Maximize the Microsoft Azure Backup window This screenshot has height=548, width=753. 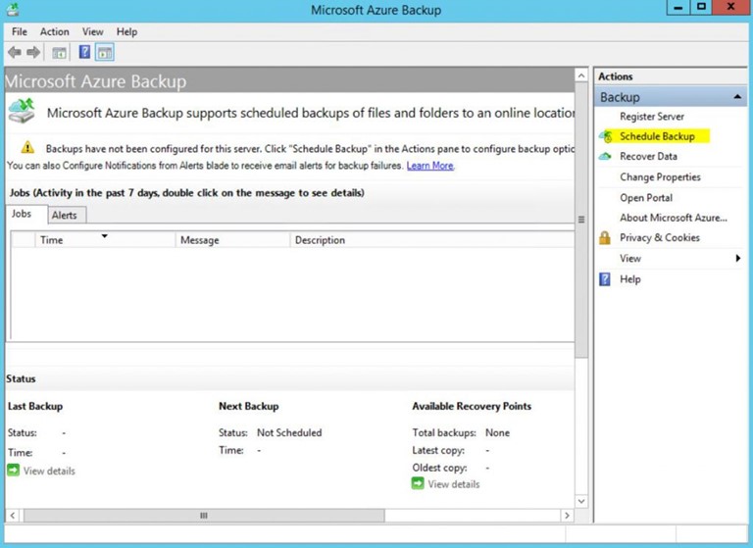click(x=701, y=7)
